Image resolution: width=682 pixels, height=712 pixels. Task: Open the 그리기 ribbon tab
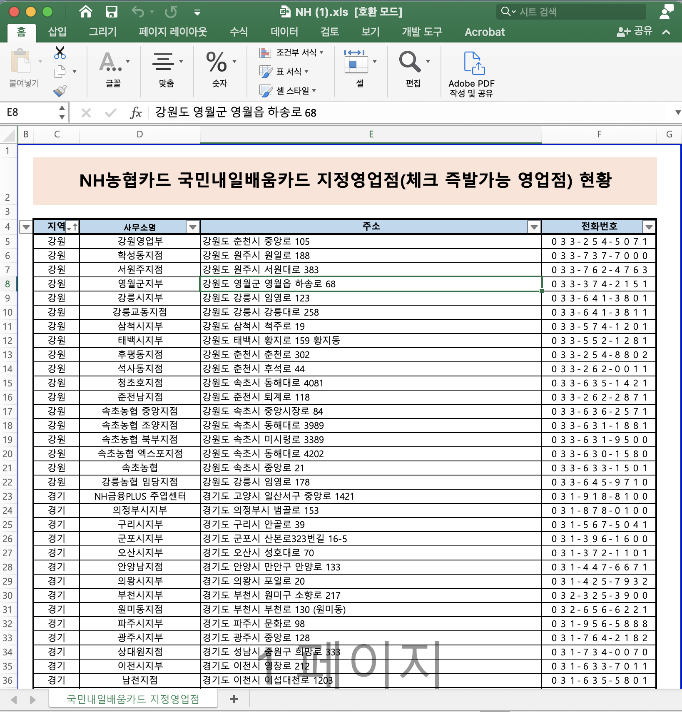pyautogui.click(x=103, y=32)
